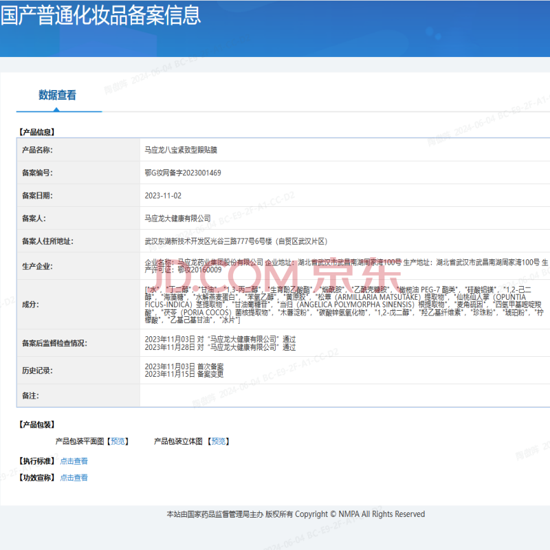Open 预览 link for 产品包装平面图
The height and width of the screenshot is (550, 550).
click(x=119, y=441)
